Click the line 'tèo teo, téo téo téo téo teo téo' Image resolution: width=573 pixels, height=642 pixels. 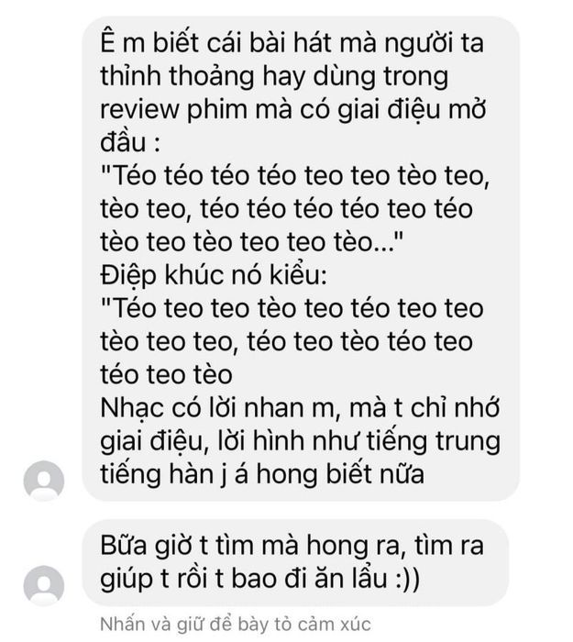(x=286, y=209)
